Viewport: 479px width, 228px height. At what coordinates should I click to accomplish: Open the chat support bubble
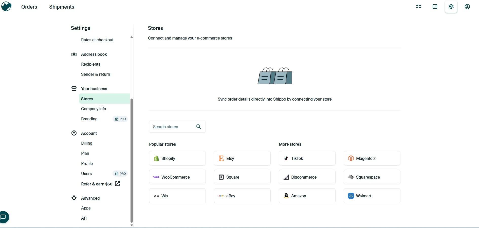(x=4, y=217)
